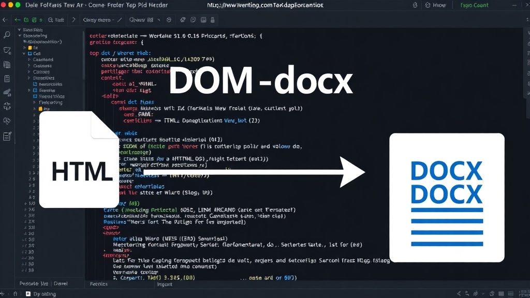Click the "Know" button in title bar
Screen dimensions: 530x298
coord(436,5)
